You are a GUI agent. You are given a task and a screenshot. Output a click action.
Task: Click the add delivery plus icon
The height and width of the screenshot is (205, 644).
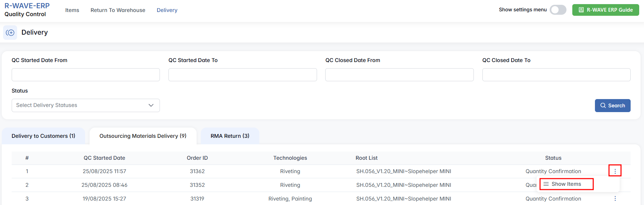pos(10,33)
